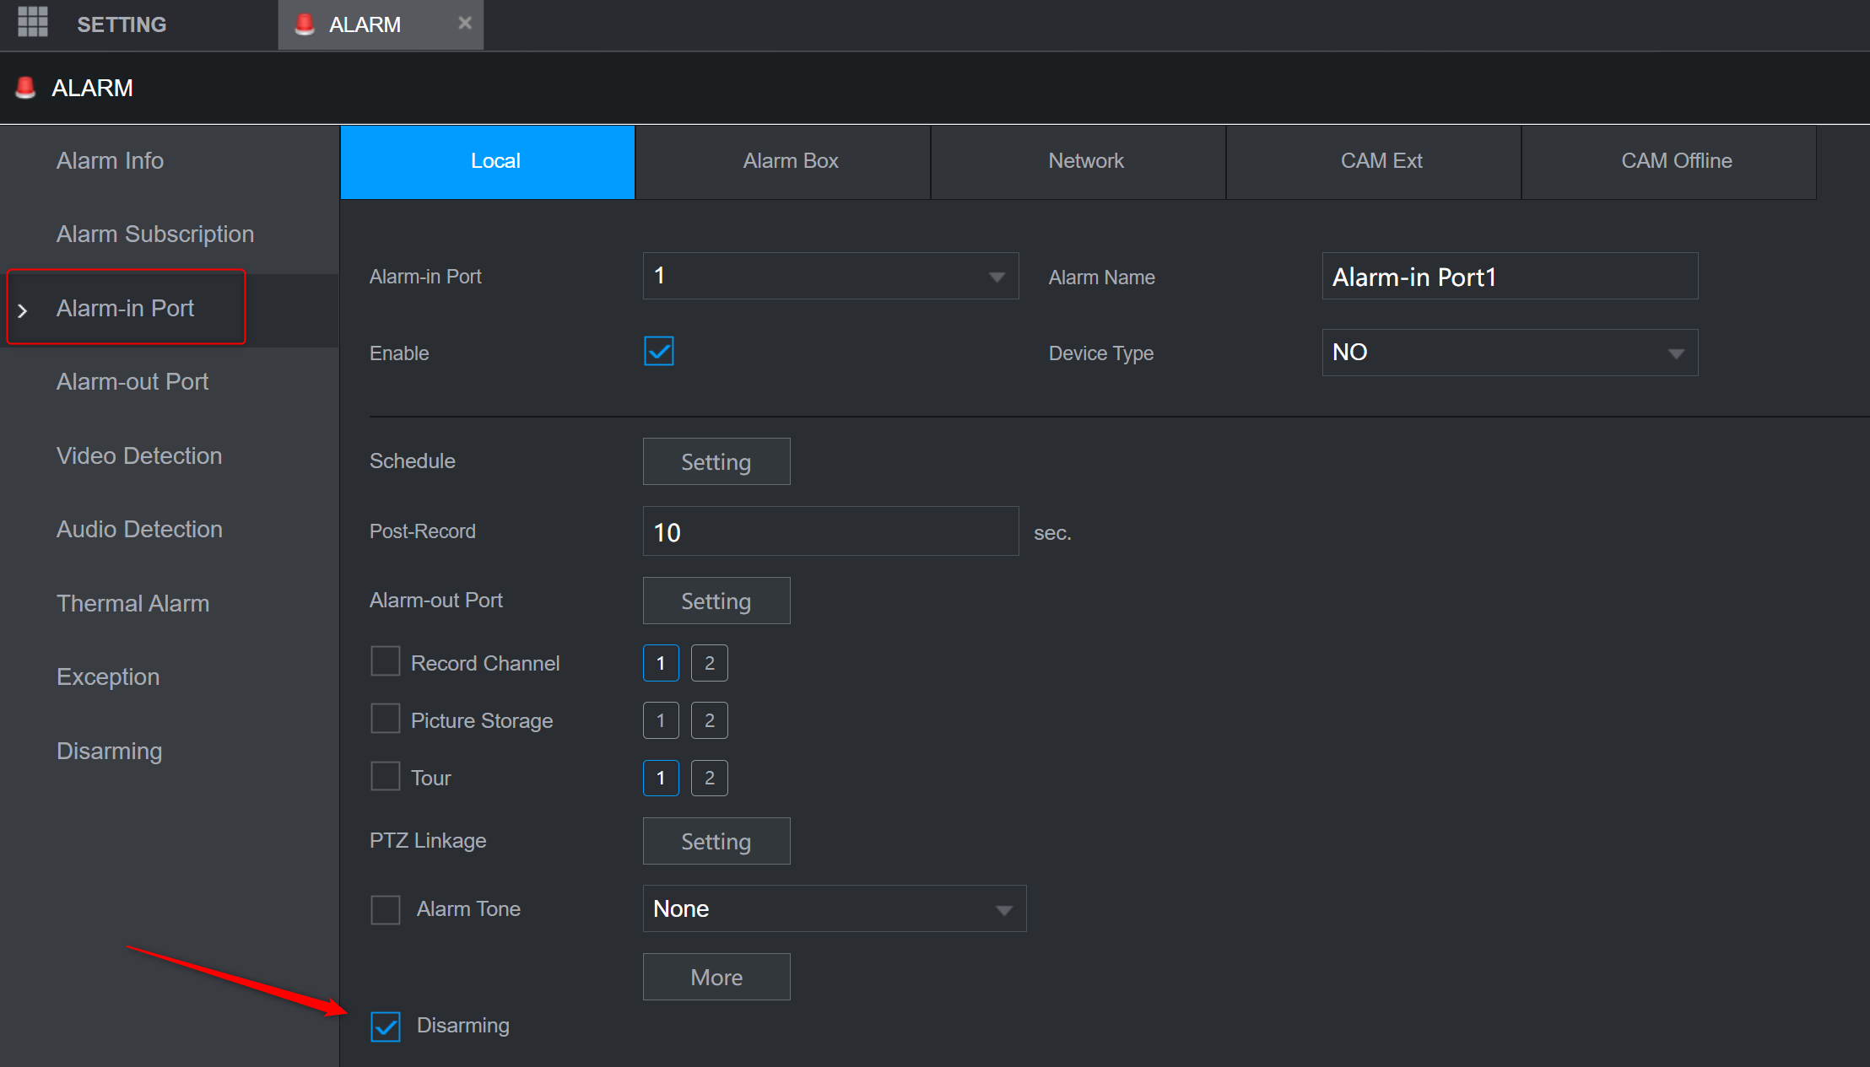Image resolution: width=1870 pixels, height=1067 pixels.
Task: Toggle Picture Storage channel 1
Action: (661, 720)
